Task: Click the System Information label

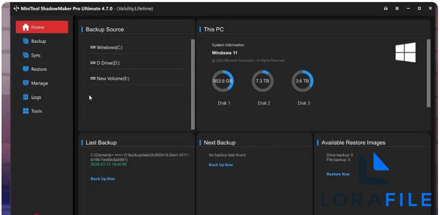Action: coord(228,45)
